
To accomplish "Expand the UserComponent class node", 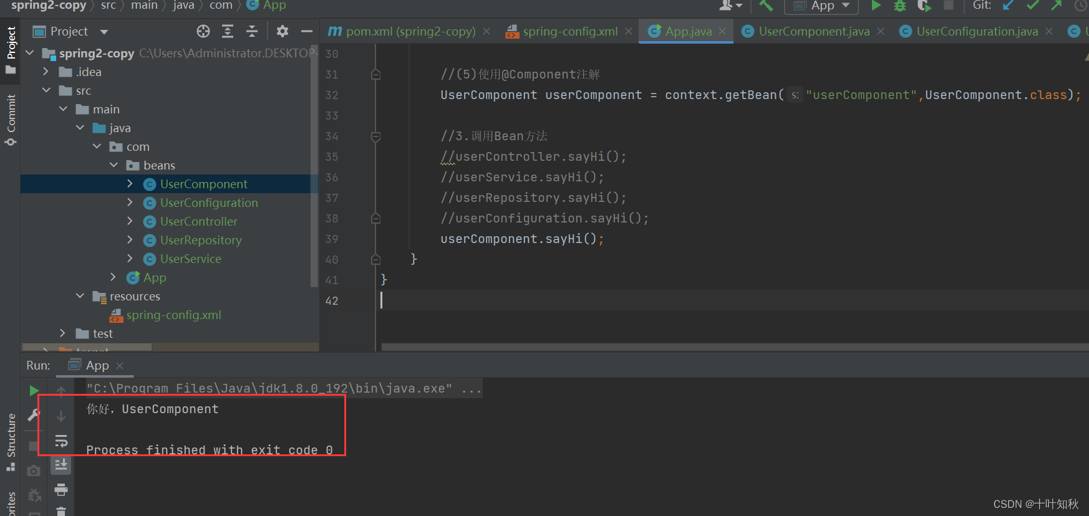I will click(130, 184).
